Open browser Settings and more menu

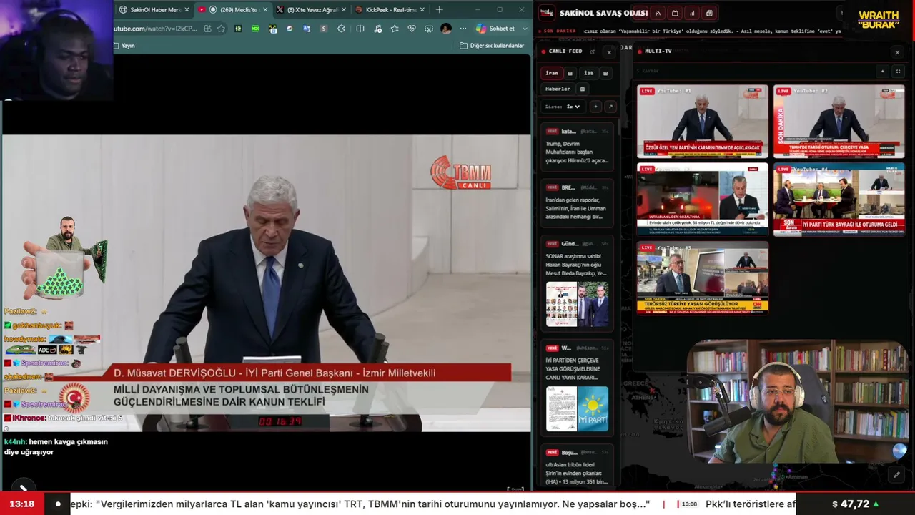tap(463, 29)
